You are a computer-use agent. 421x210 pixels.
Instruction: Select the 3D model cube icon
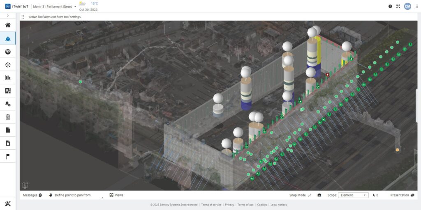[8, 39]
